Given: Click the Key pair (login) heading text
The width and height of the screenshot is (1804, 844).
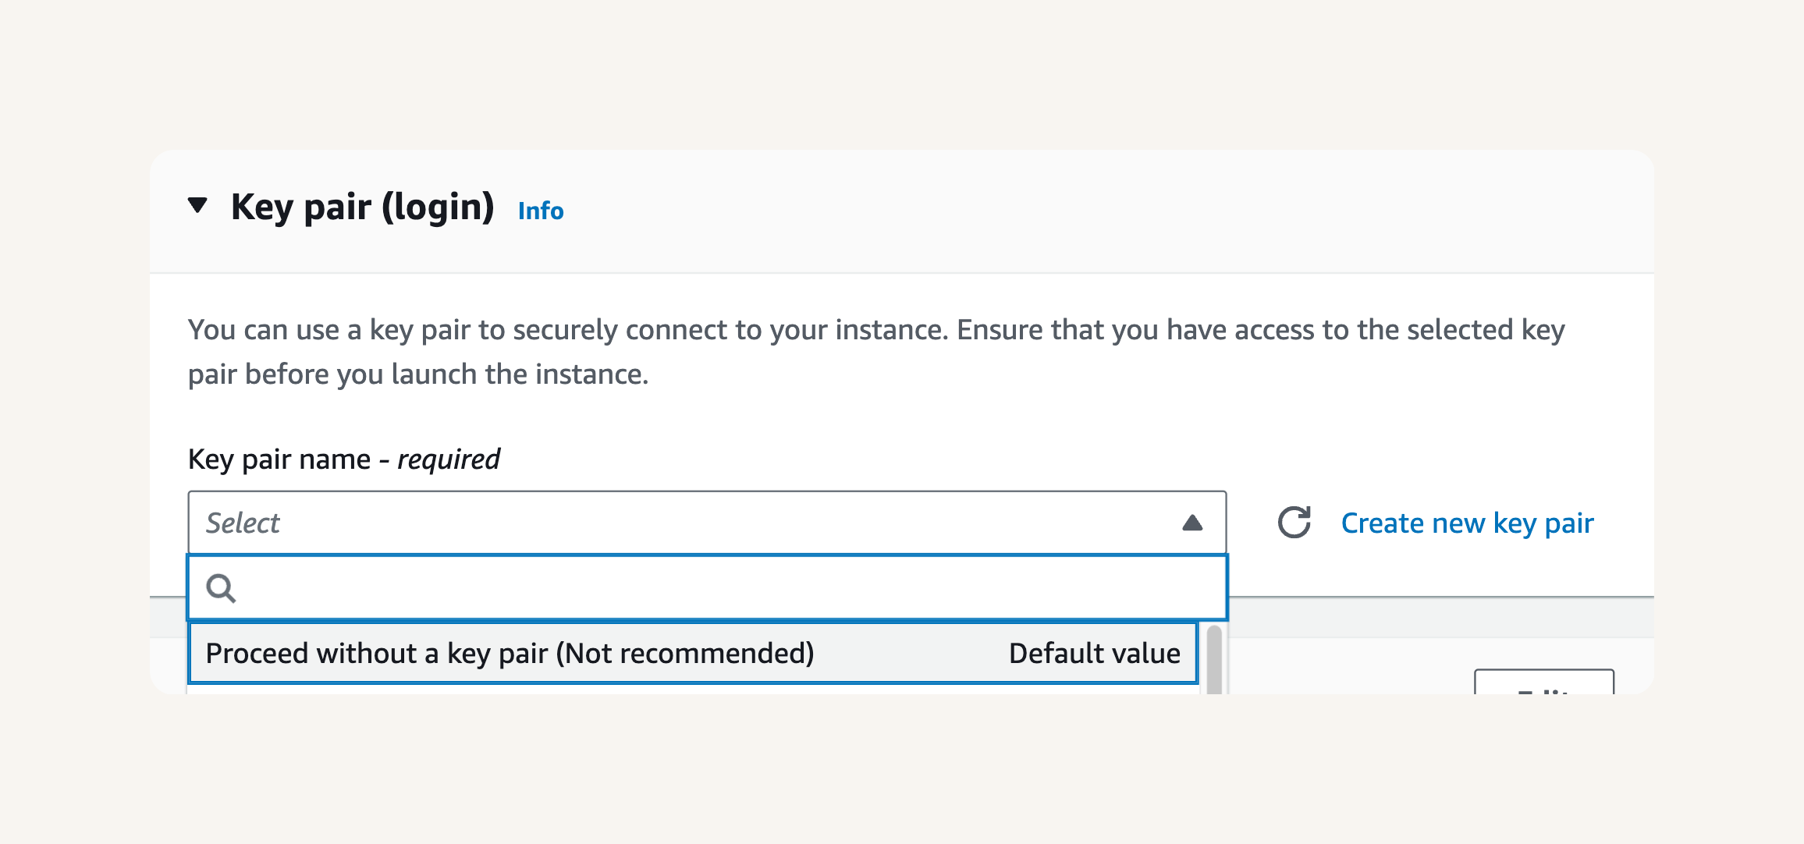Looking at the screenshot, I should (x=363, y=207).
